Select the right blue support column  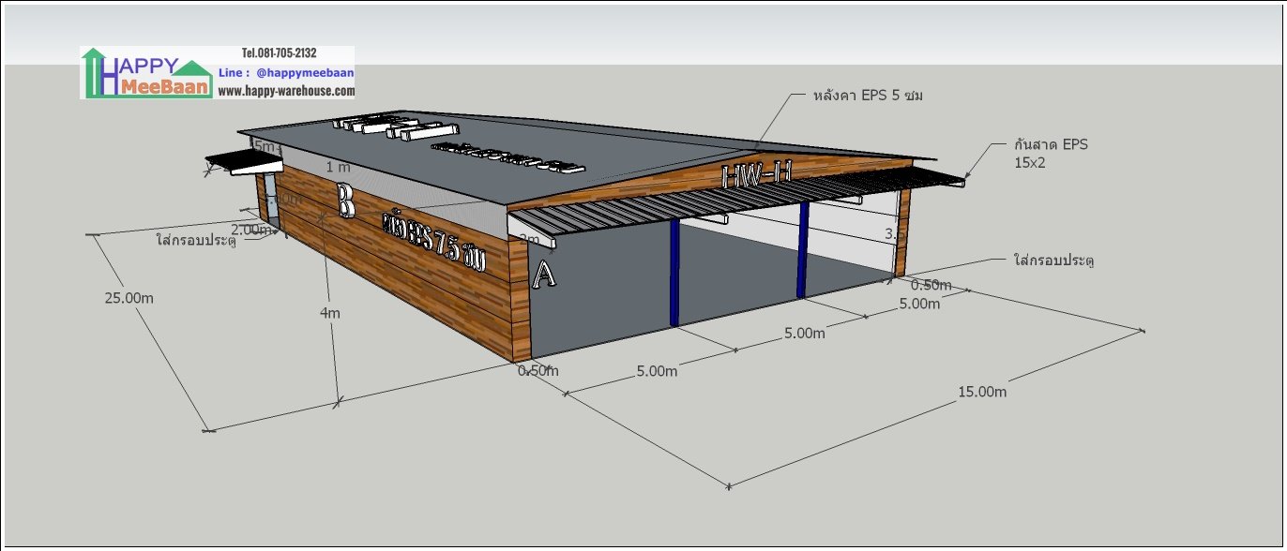tap(803, 251)
